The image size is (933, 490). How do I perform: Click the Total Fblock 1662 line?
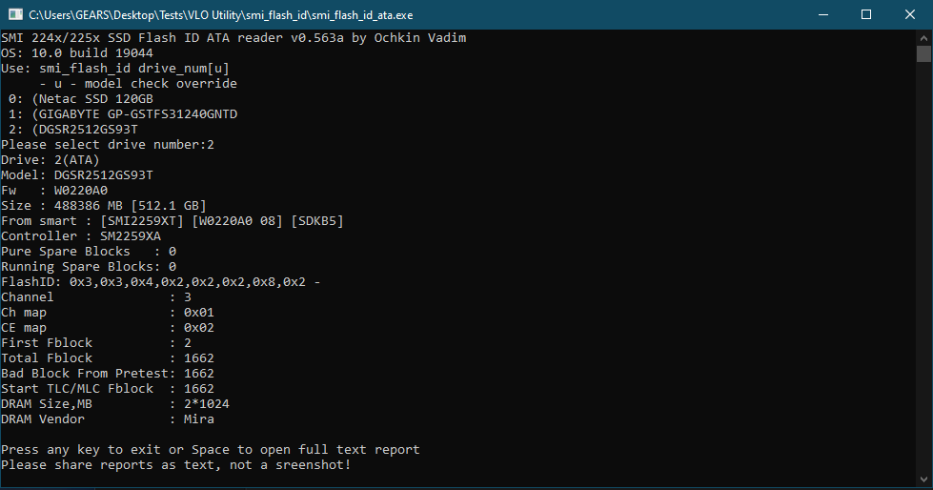(x=107, y=358)
